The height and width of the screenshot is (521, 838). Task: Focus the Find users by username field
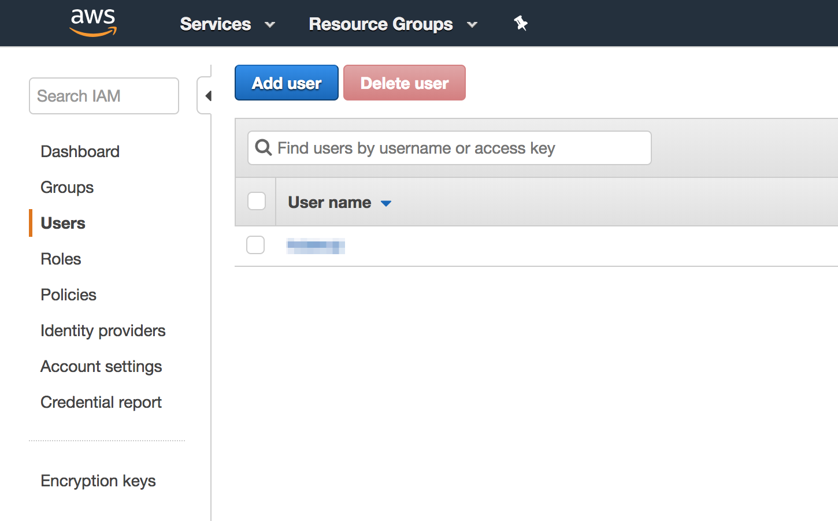coord(450,148)
